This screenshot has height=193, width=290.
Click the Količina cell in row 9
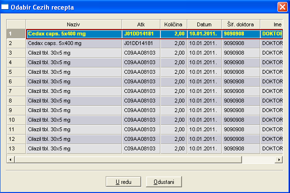point(172,111)
